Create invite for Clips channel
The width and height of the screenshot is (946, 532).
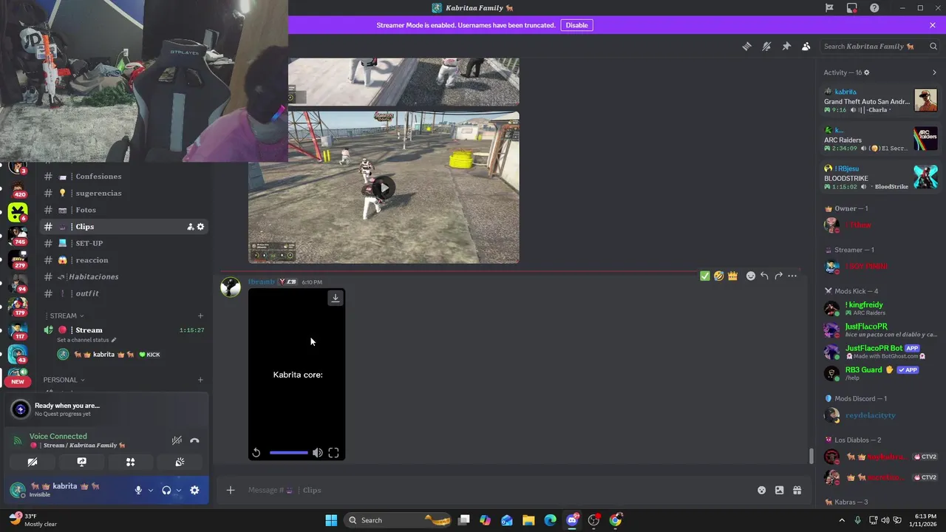point(190,227)
